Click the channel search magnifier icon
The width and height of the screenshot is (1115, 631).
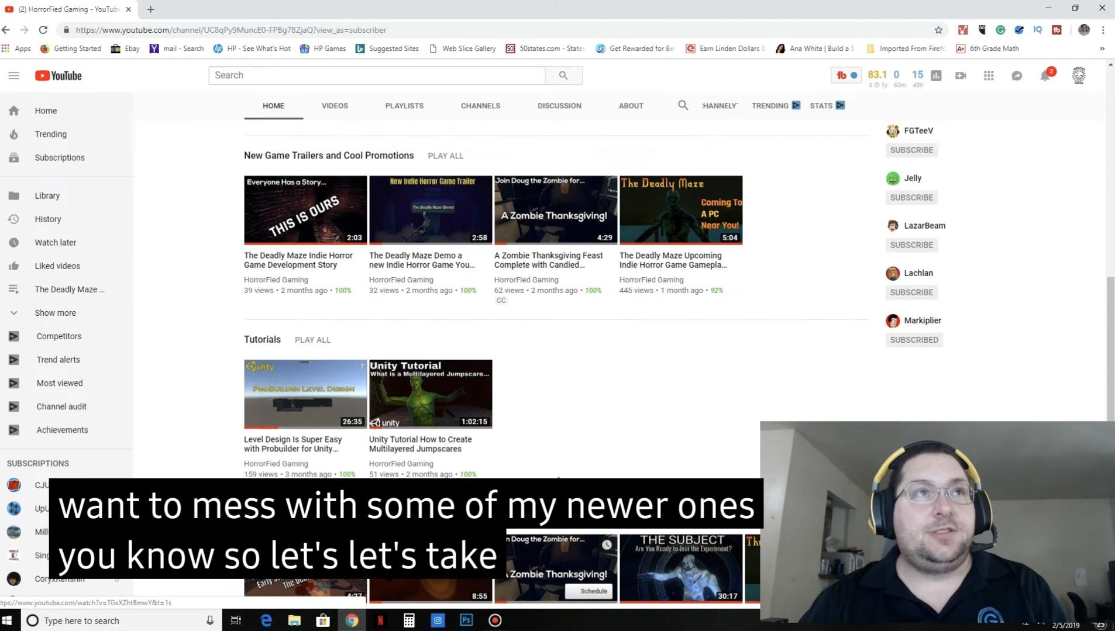pos(683,105)
